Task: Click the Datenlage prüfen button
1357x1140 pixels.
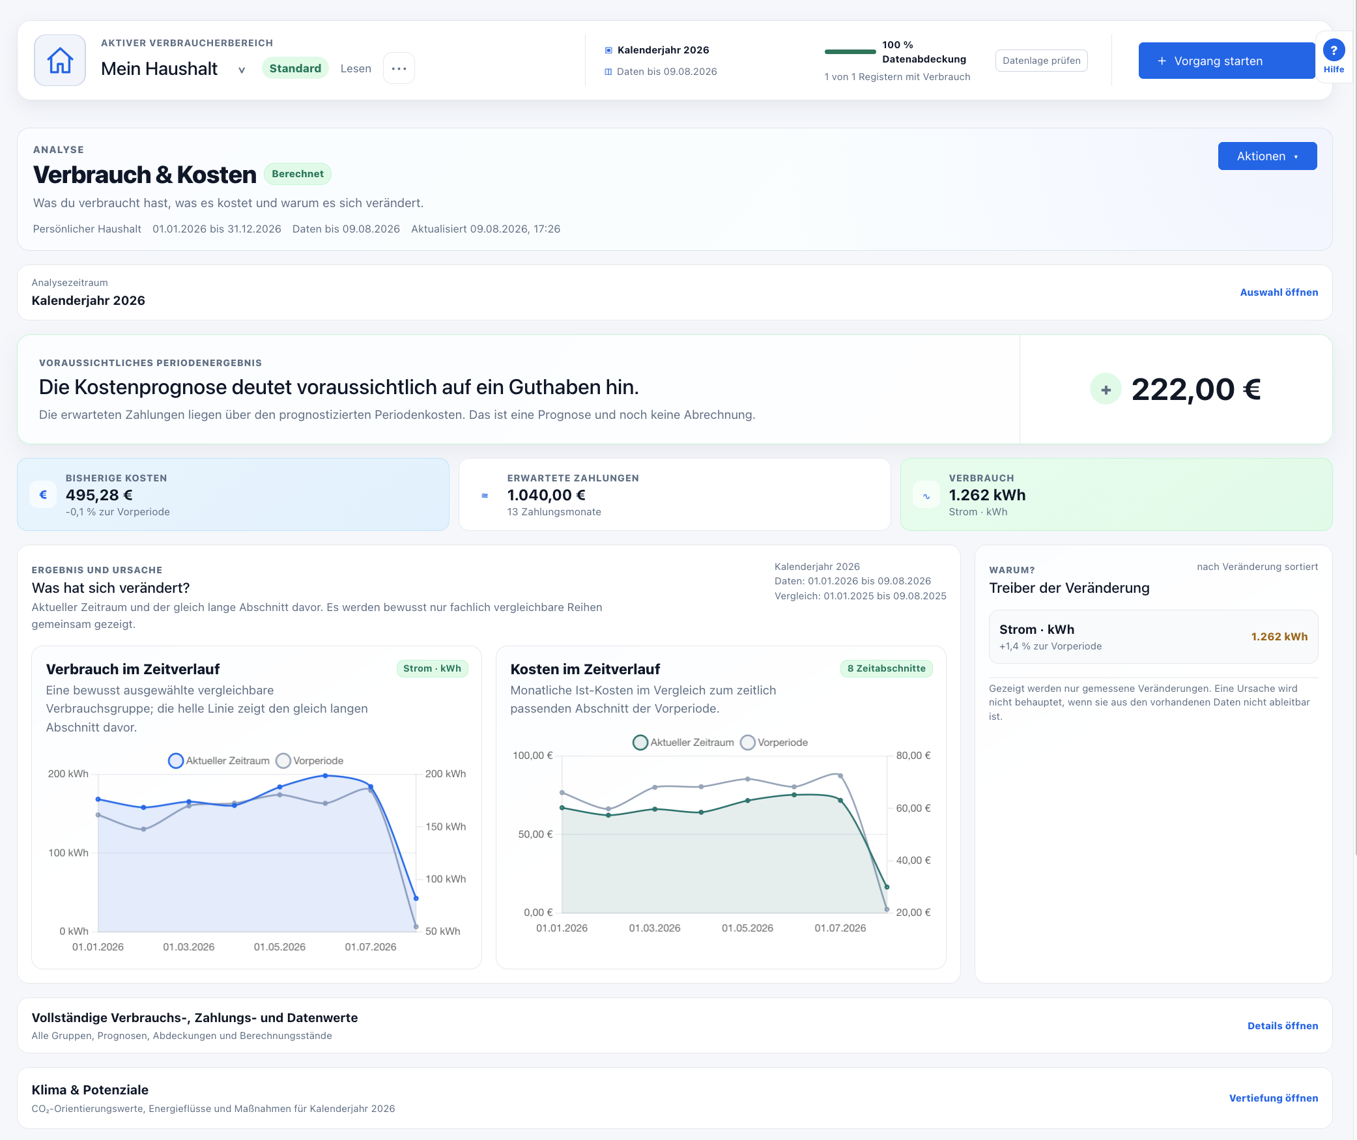Action: (1041, 61)
